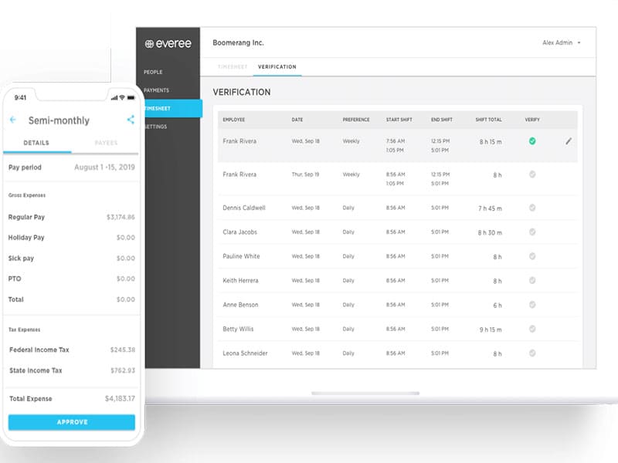
Task: Open People in the sidebar
Action: (153, 72)
